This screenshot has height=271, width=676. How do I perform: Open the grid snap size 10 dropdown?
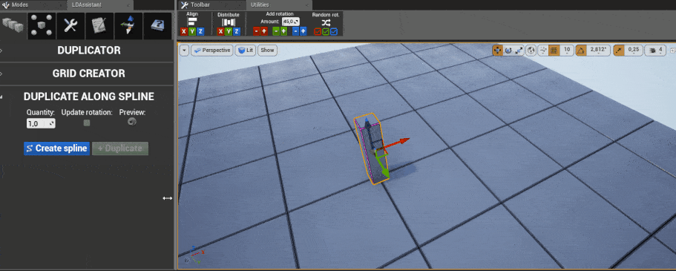pos(567,50)
